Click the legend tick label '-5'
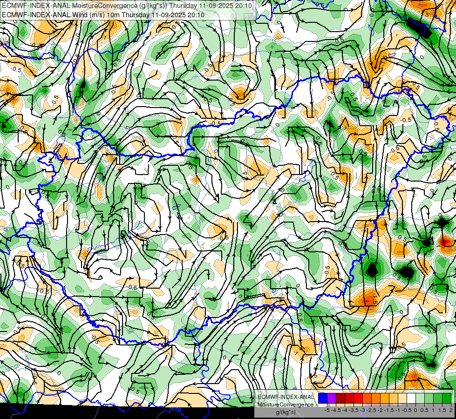Viewport: 456px width, 419px height. tap(327, 410)
